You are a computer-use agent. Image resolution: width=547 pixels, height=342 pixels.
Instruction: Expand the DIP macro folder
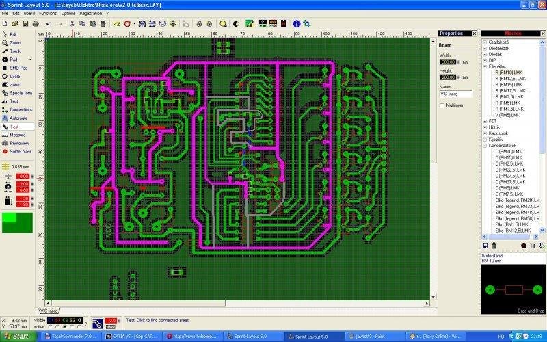[x=485, y=60]
